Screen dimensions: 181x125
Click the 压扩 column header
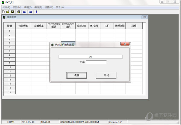107,26
